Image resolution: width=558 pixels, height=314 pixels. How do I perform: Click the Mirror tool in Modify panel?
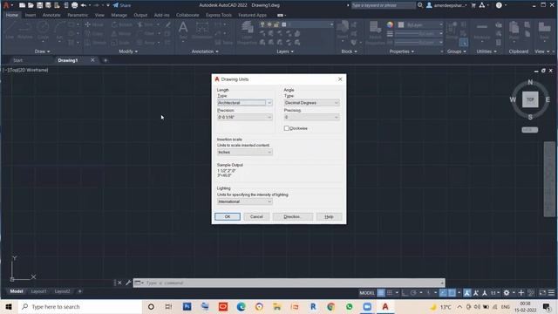pos(121,33)
